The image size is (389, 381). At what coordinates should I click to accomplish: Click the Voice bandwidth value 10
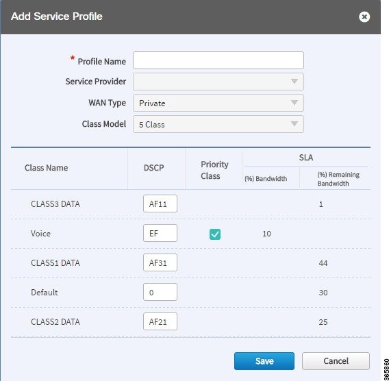coord(266,234)
